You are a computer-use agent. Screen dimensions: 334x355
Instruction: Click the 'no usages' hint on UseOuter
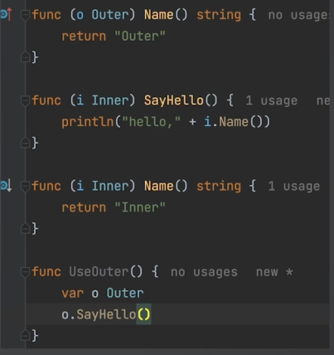pos(204,272)
